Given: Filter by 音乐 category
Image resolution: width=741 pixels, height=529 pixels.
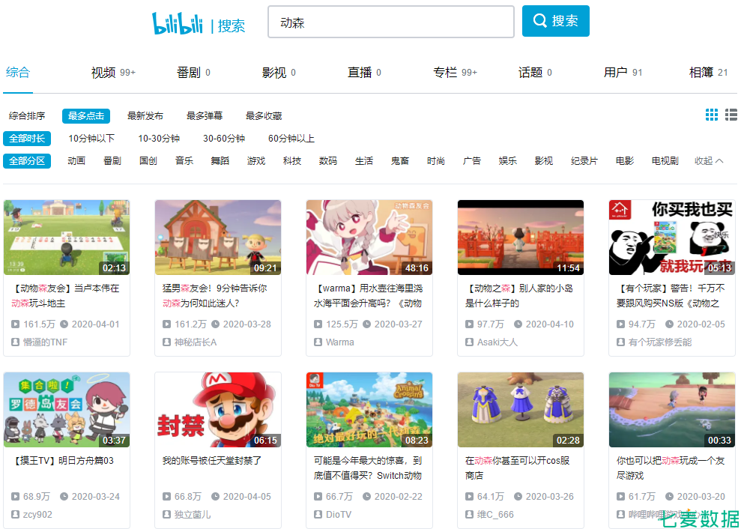Looking at the screenshot, I should coord(184,161).
